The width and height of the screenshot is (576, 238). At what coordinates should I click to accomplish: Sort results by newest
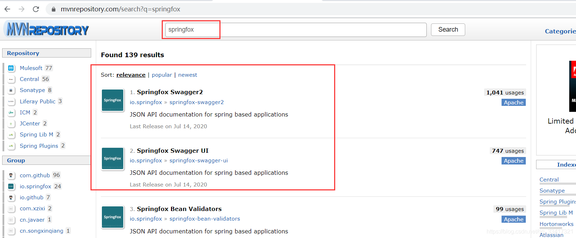188,75
